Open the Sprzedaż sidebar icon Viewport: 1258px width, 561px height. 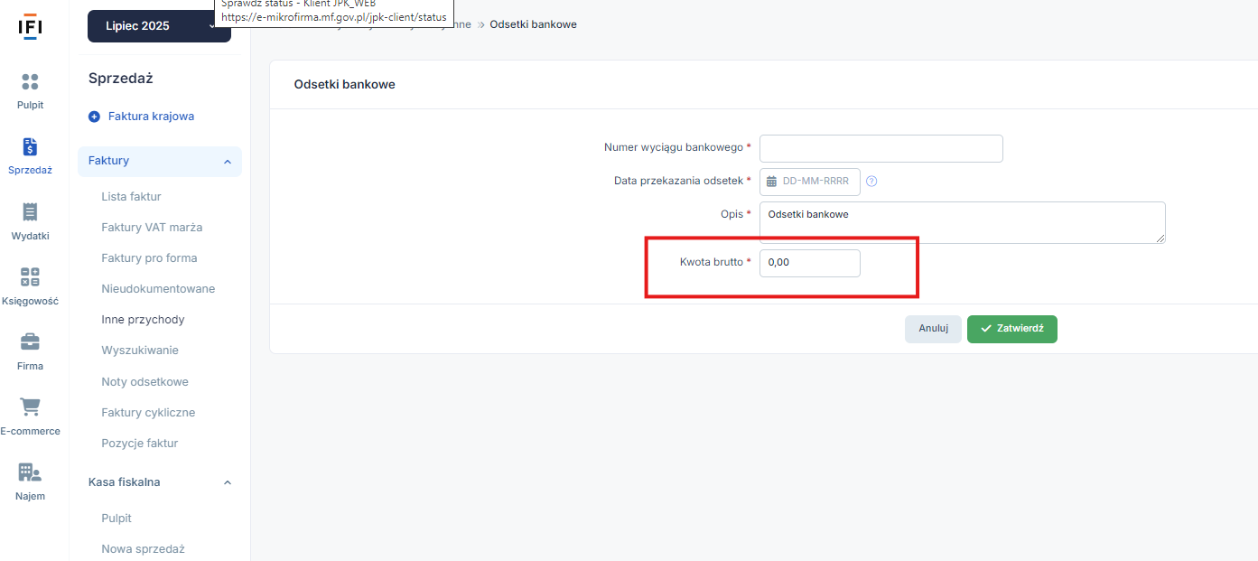pyautogui.click(x=30, y=147)
